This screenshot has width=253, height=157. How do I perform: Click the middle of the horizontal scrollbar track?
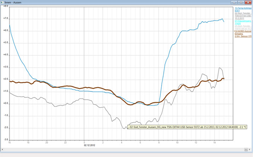tap(123, 149)
